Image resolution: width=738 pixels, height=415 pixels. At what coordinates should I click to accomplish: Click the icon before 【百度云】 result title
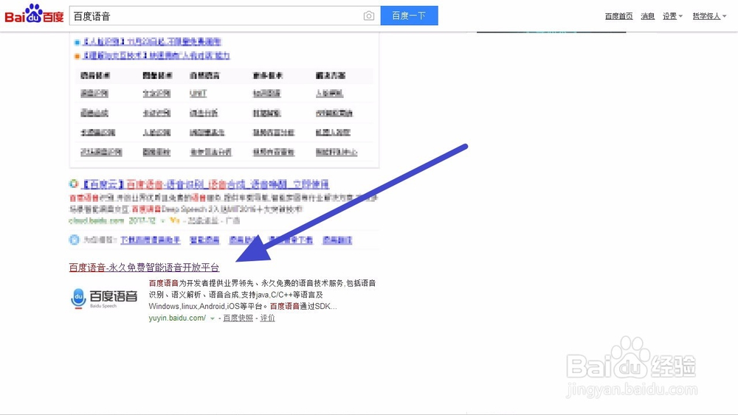[x=73, y=184]
